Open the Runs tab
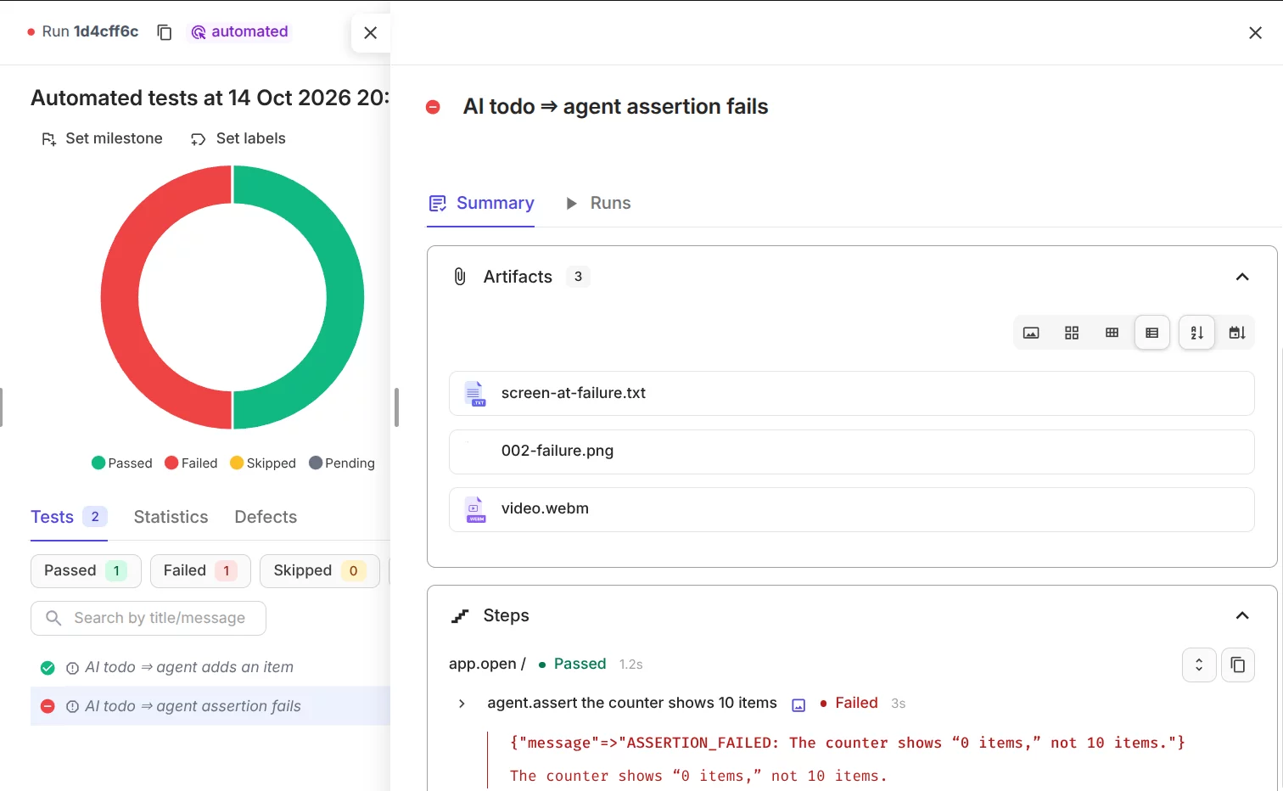1283x791 pixels. tap(598, 204)
